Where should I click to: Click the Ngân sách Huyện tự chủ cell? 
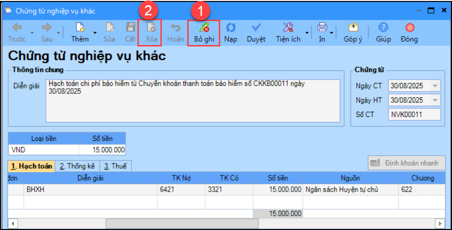(350, 190)
